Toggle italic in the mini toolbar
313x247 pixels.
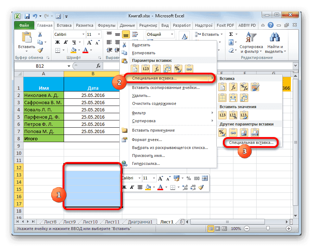coord(131,187)
